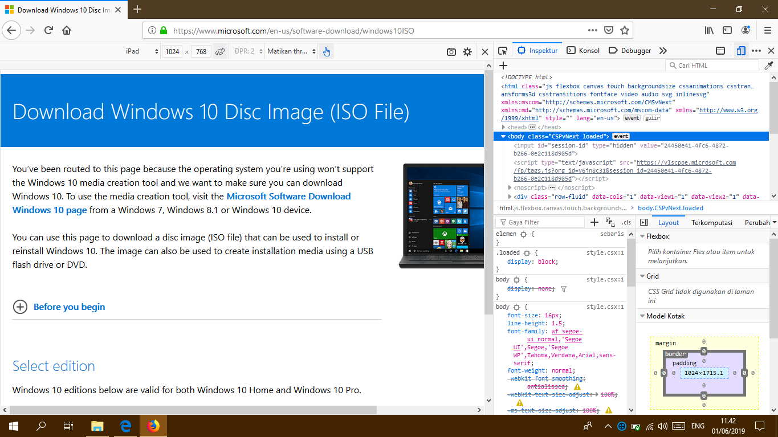Toggle Responsive Design Mode icon
778x437 pixels.
coord(740,51)
